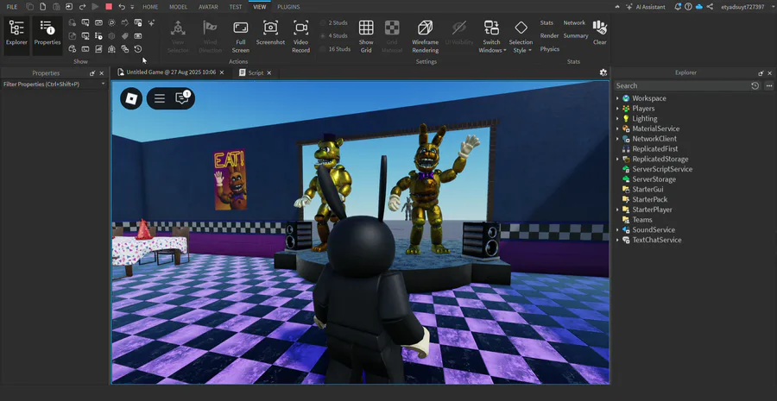This screenshot has width=777, height=401.
Task: Stop the playtest with the red square
Action: (x=109, y=7)
